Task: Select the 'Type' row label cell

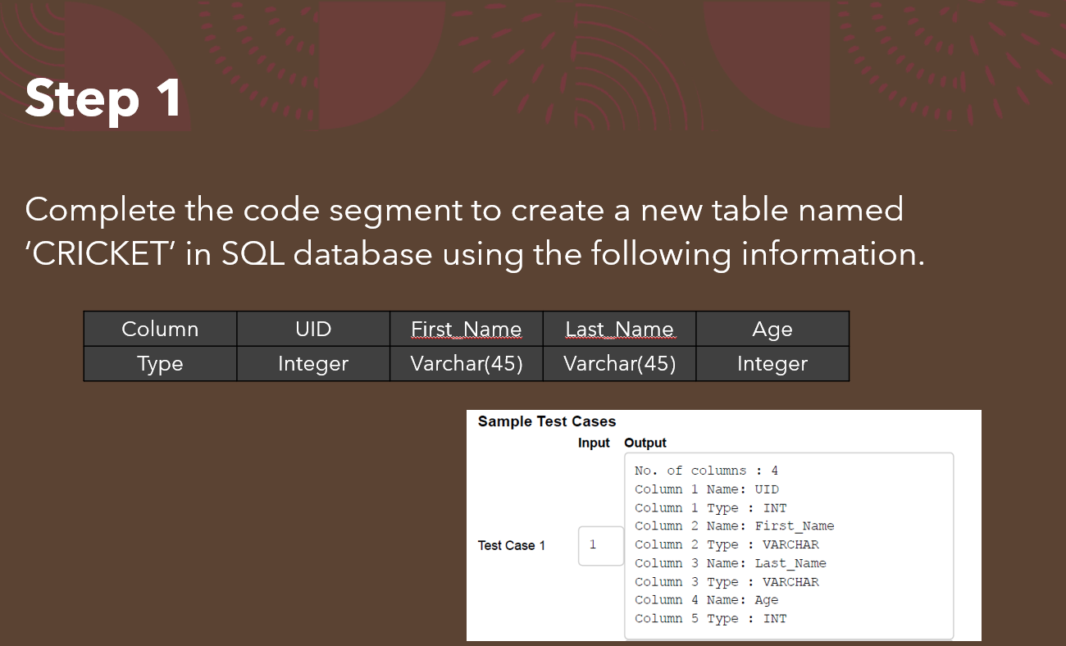Action: pyautogui.click(x=160, y=363)
